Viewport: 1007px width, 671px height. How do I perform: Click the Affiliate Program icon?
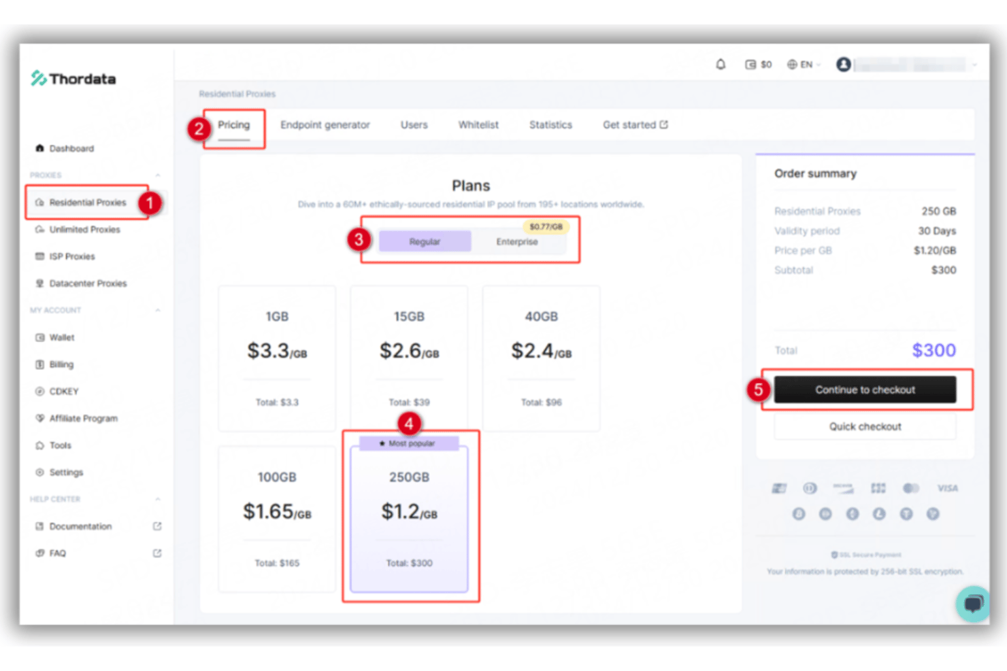(x=39, y=418)
